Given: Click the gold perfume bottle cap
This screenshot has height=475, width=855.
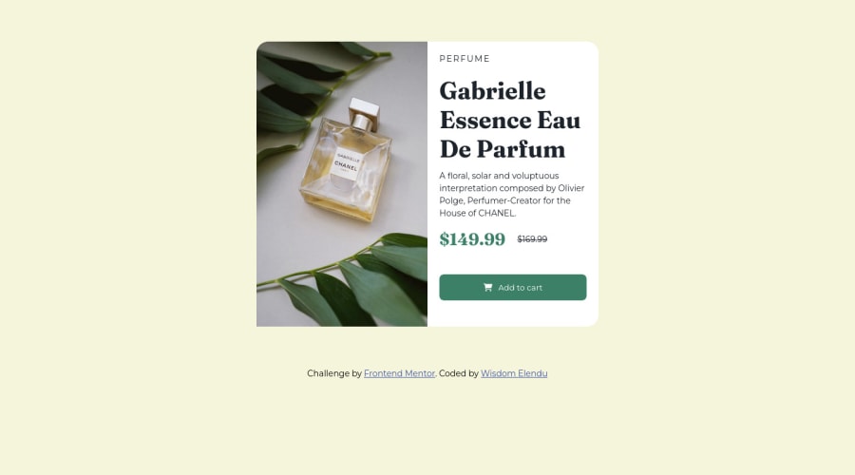Looking at the screenshot, I should point(364,113).
